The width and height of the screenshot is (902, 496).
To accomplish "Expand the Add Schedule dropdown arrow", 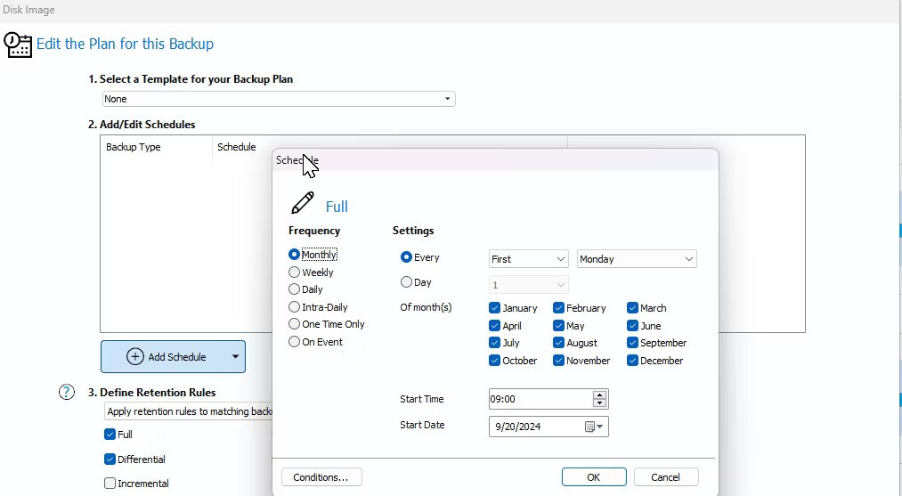I will (235, 357).
